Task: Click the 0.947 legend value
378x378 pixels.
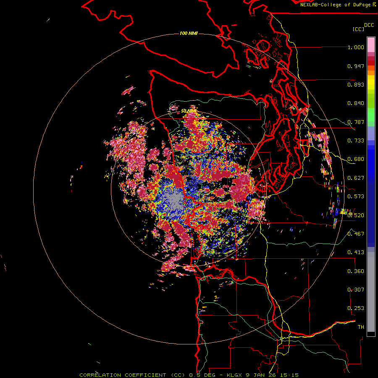Action: point(356,66)
